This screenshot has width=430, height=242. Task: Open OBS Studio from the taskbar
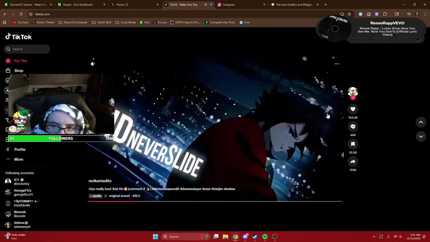[275, 237]
